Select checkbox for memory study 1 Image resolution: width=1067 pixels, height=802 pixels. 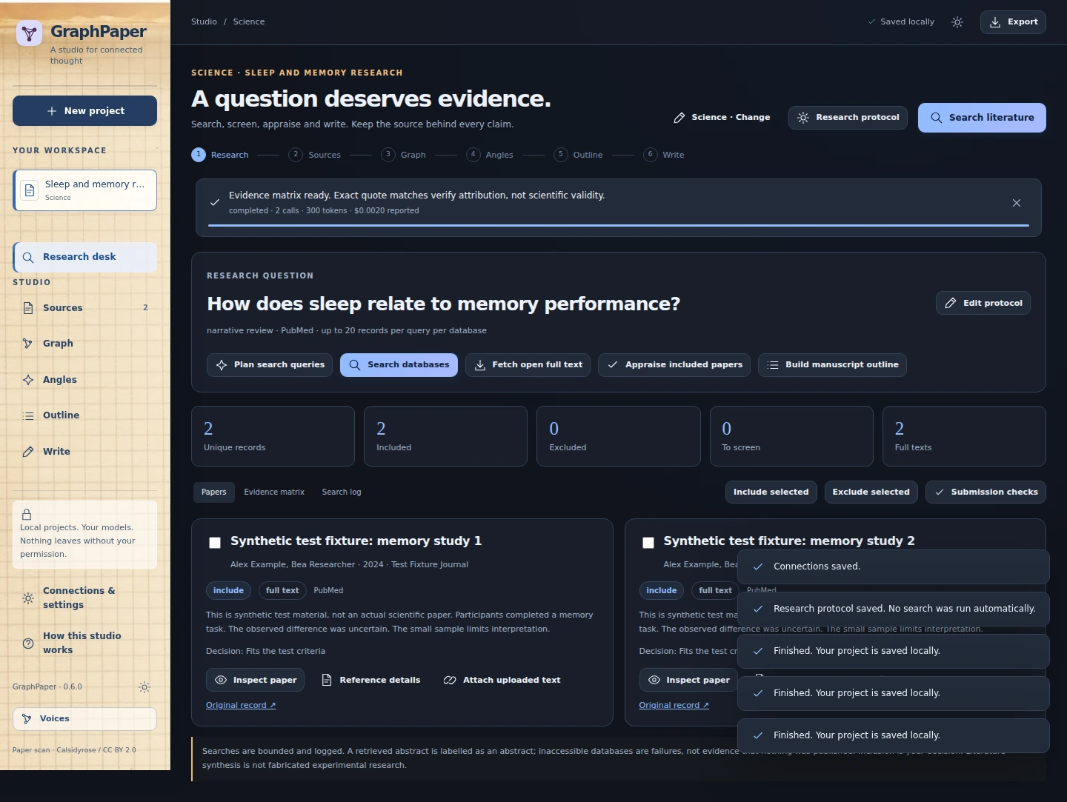[215, 543]
